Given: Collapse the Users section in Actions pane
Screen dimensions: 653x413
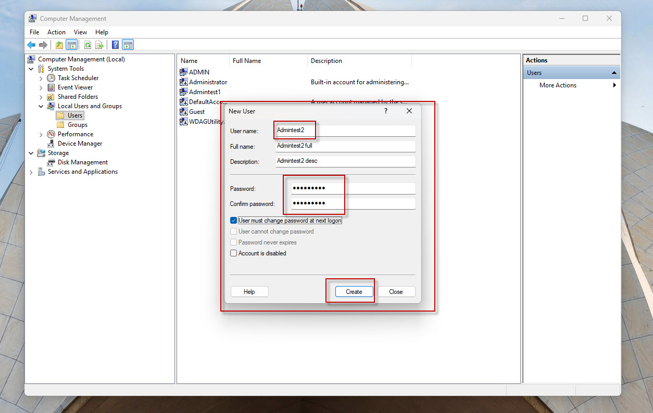Looking at the screenshot, I should (x=614, y=73).
